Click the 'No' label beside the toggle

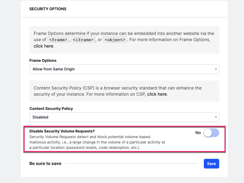(198, 133)
